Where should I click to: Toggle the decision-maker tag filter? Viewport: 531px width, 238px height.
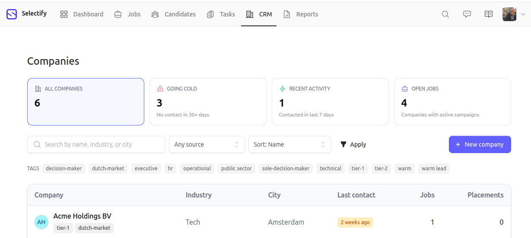(x=64, y=169)
